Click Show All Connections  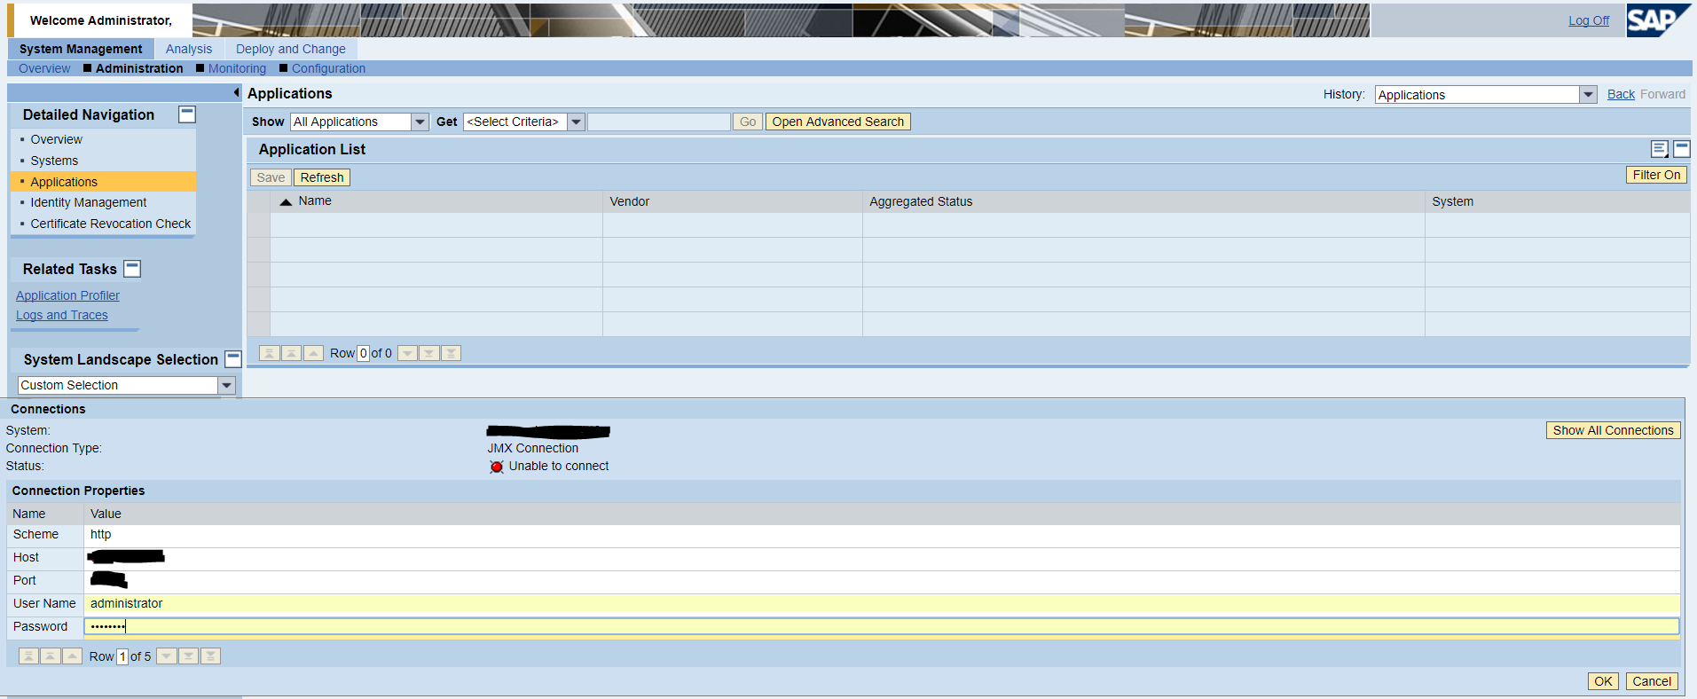(x=1614, y=431)
